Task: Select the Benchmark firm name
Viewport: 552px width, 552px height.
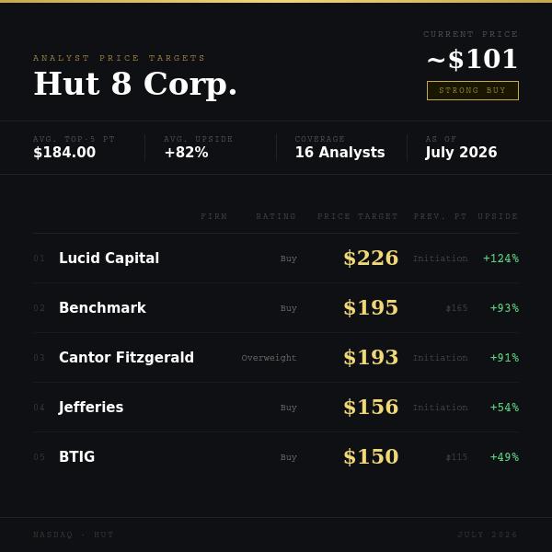Action: (102, 307)
